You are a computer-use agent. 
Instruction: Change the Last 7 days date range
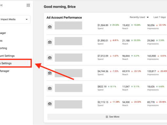(159, 17)
